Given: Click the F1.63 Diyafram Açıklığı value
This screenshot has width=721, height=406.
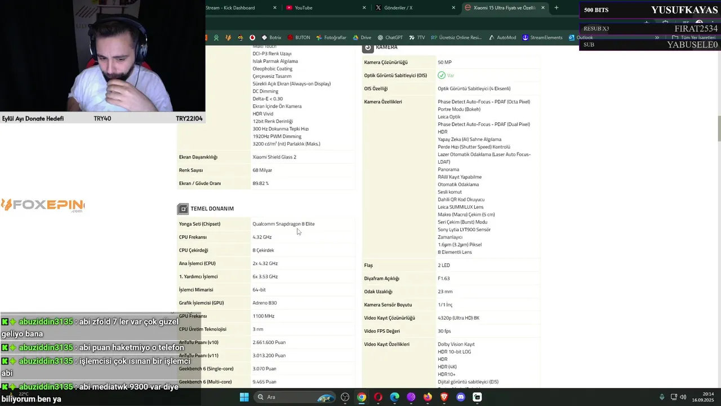Looking at the screenshot, I should click(x=443, y=279).
